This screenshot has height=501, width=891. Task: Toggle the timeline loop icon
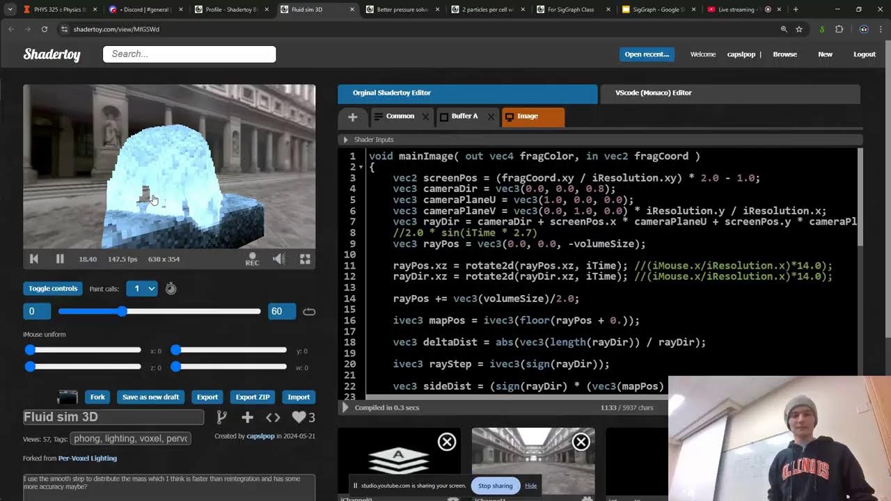coord(309,312)
